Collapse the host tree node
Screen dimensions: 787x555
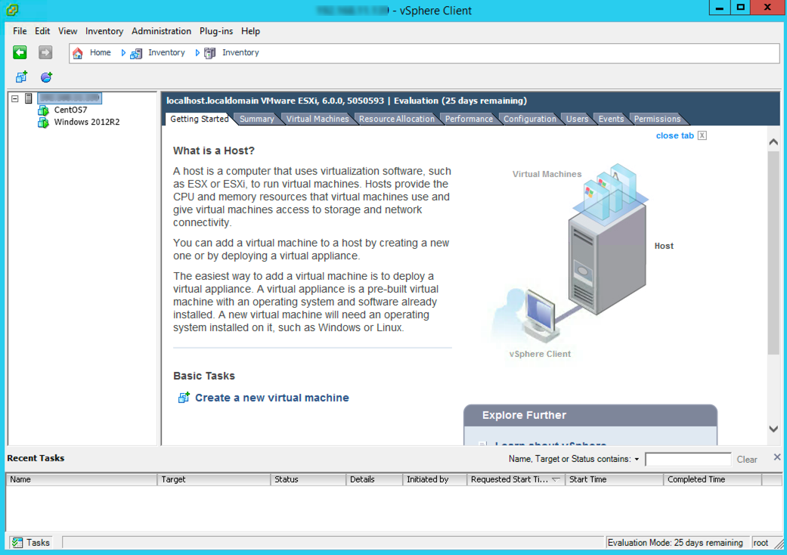coord(15,98)
